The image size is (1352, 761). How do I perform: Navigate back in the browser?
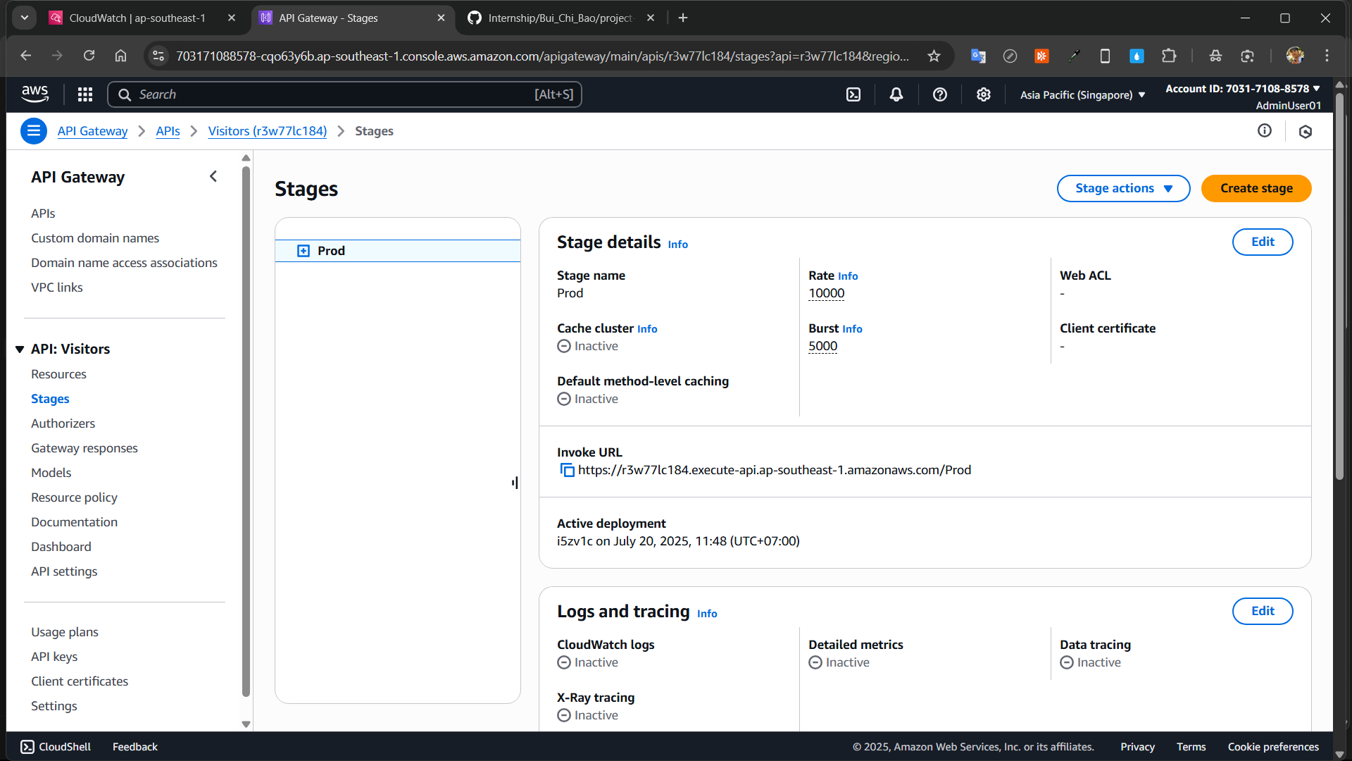[26, 56]
